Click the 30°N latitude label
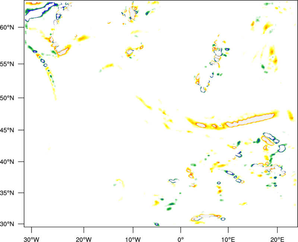 7,224
